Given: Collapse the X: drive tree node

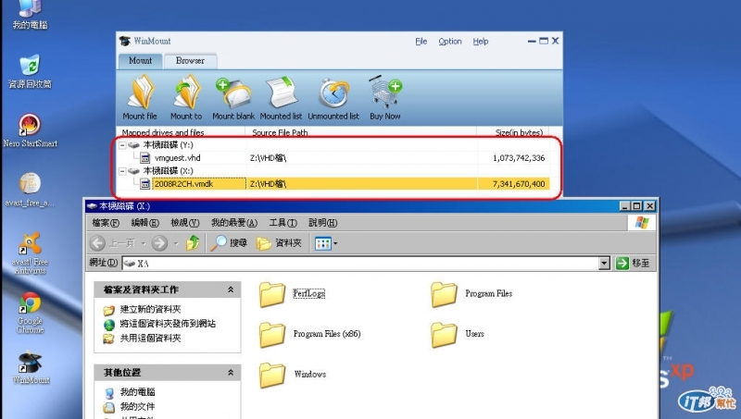Looking at the screenshot, I should 122,171.
